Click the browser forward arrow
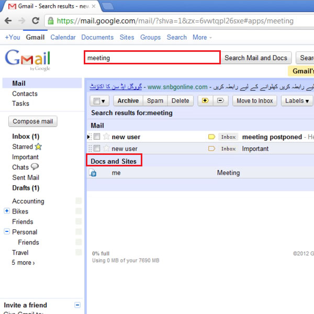314x314 pixels. (x=21, y=20)
